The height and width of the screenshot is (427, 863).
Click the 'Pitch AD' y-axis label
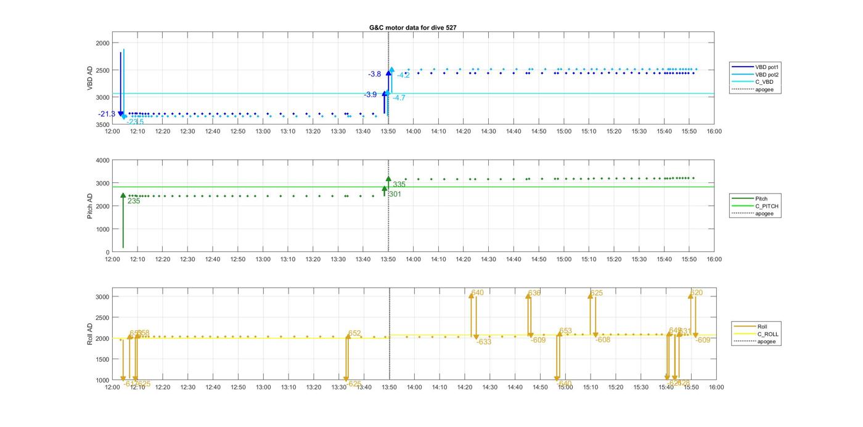click(90, 206)
